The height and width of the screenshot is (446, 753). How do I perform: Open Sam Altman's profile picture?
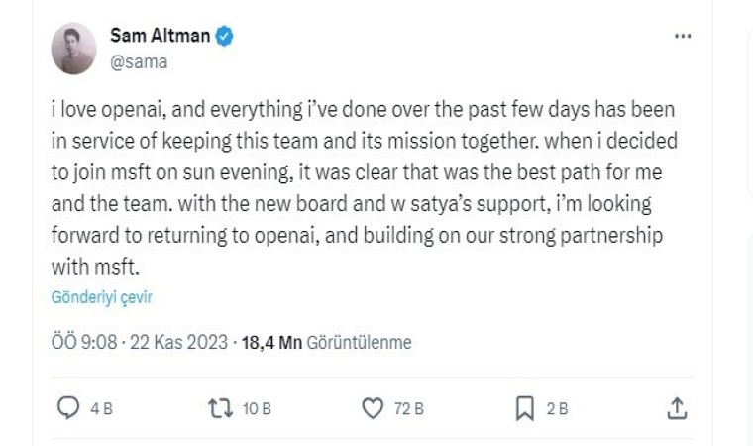(x=74, y=50)
